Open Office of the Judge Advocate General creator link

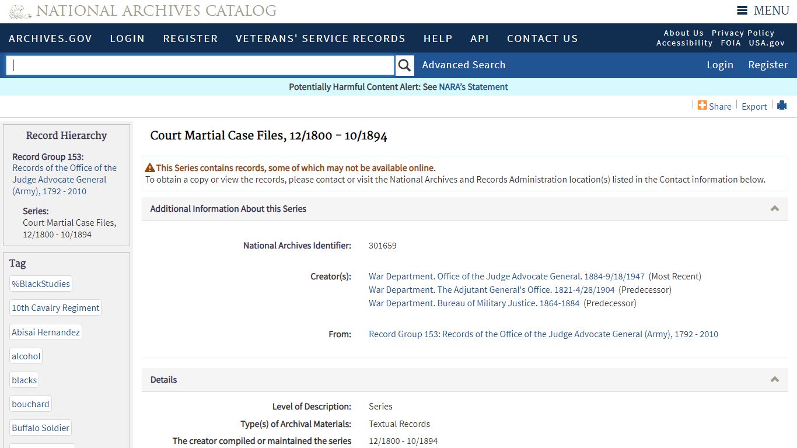[506, 276]
